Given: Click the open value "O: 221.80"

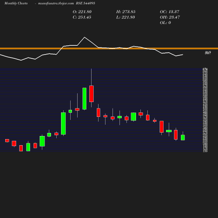Looking at the screenshot, I should tap(82, 12).
